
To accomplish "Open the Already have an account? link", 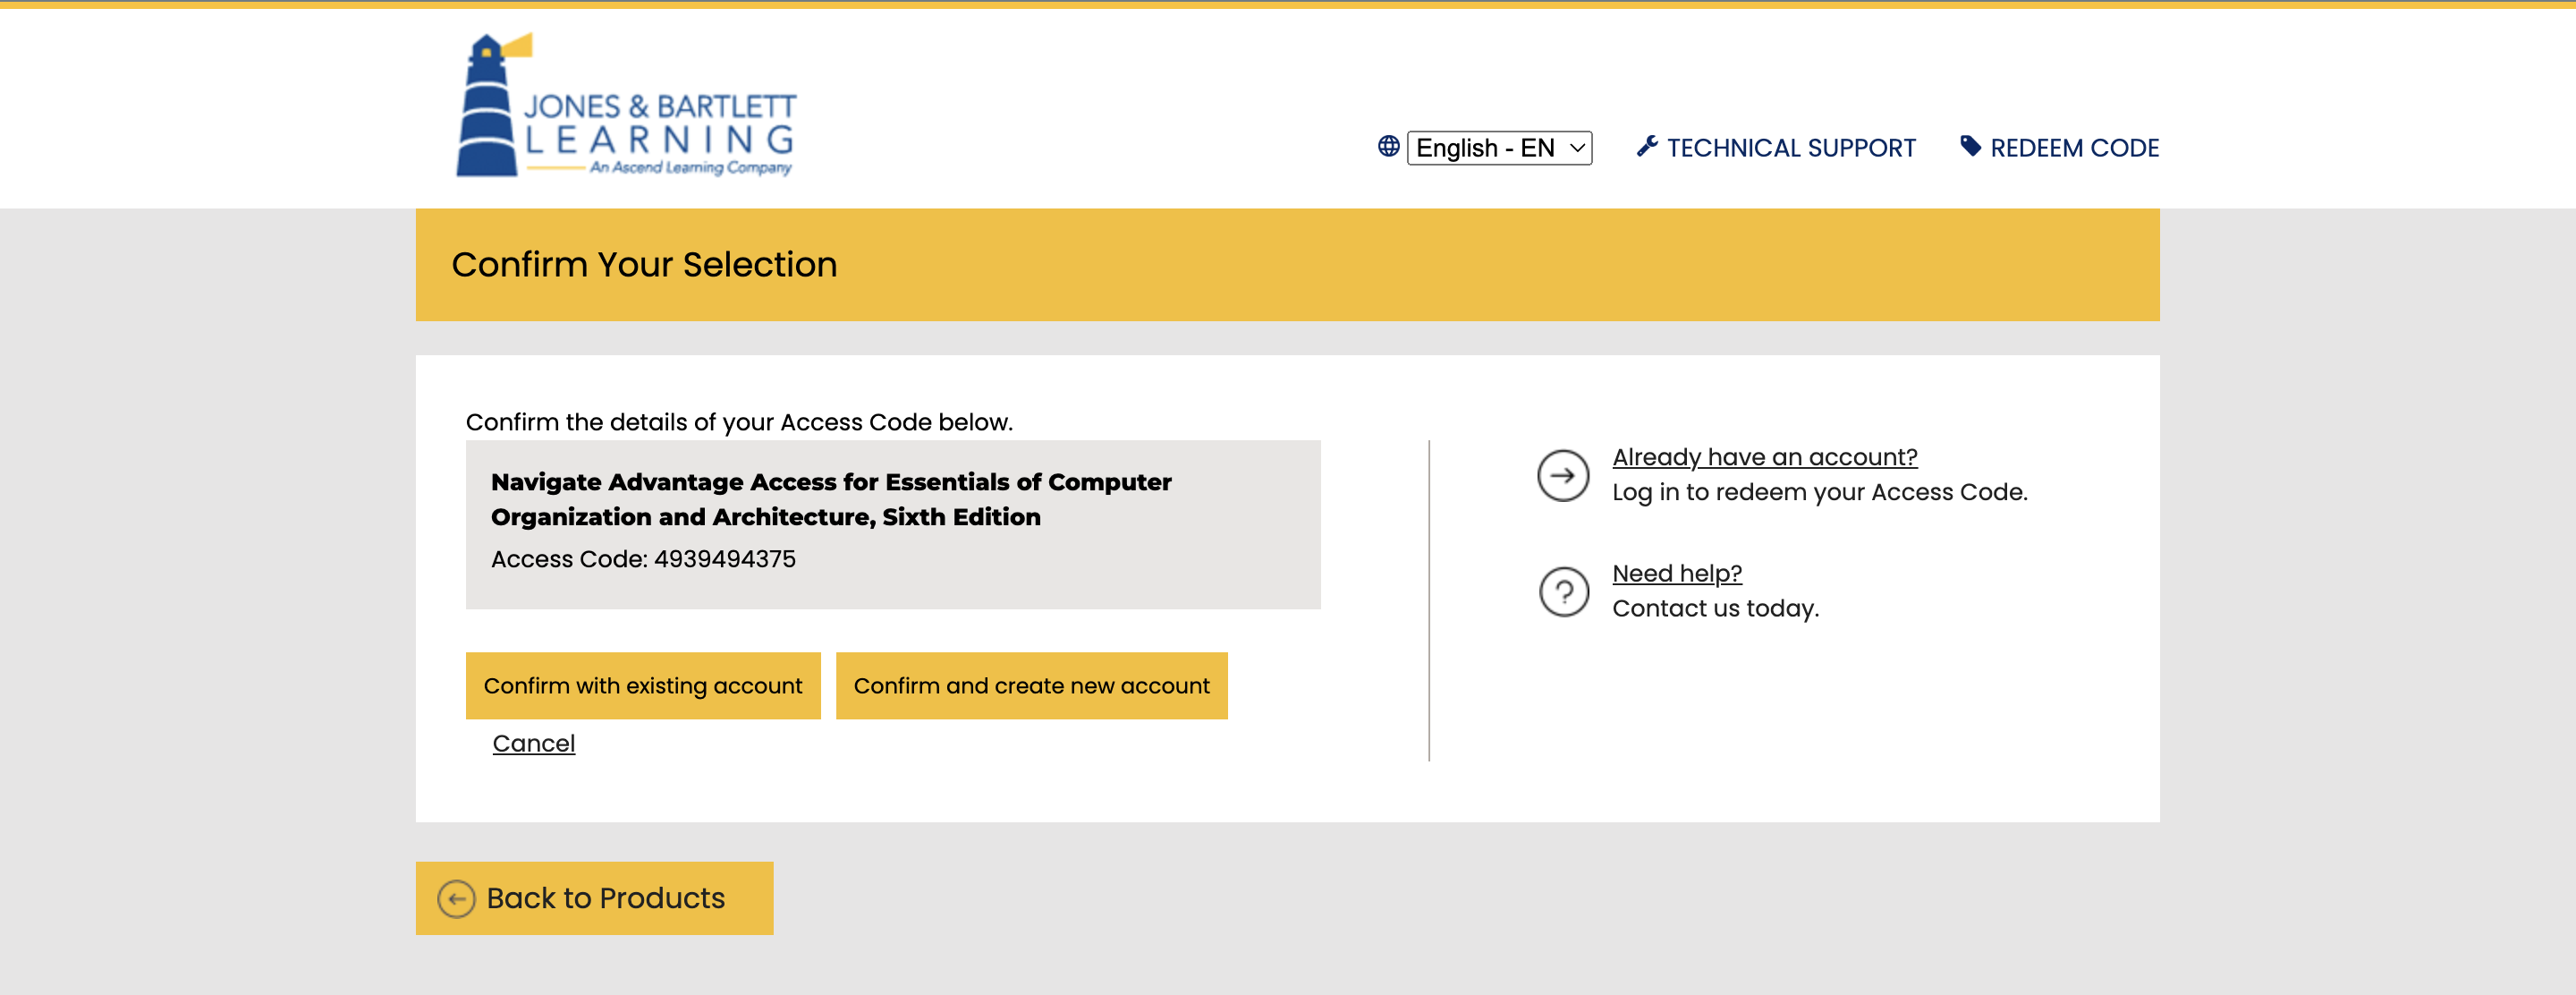I will coord(1764,457).
